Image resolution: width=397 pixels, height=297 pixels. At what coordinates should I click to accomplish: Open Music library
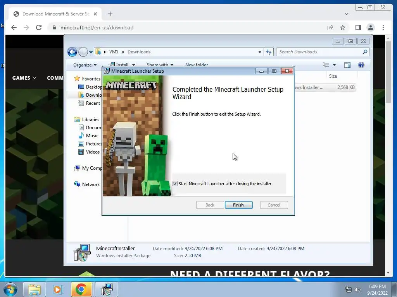pos(88,136)
